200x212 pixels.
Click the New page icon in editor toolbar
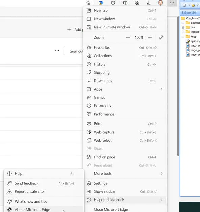click(184, 5)
